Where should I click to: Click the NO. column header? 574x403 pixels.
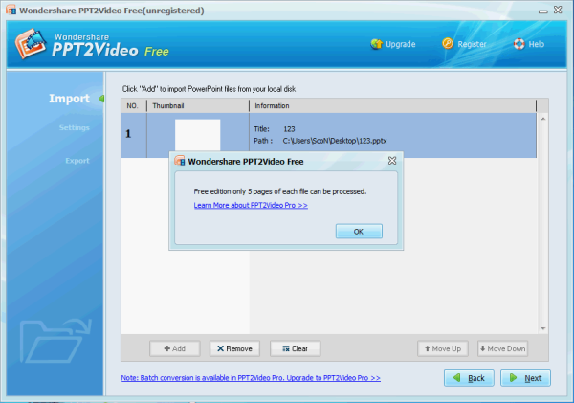pos(133,106)
